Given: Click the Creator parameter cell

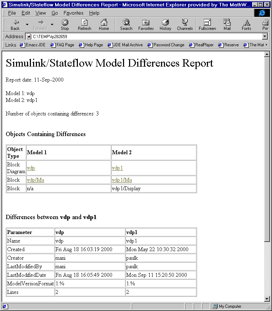Looking at the screenshot, I should coord(30,258).
